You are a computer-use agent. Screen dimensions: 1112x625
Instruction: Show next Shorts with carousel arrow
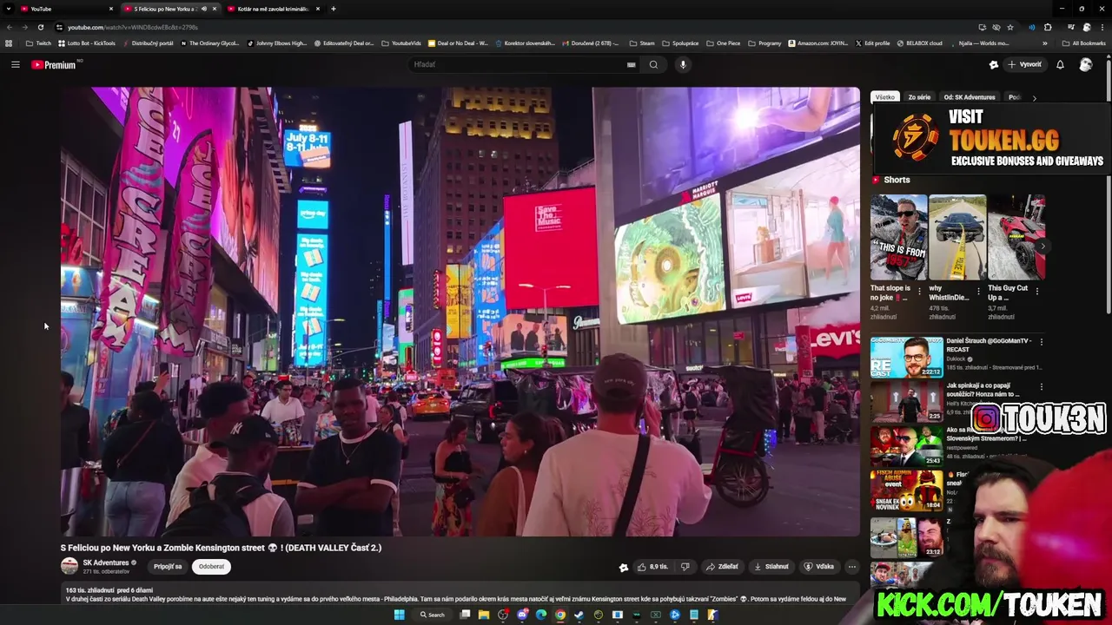(x=1042, y=247)
